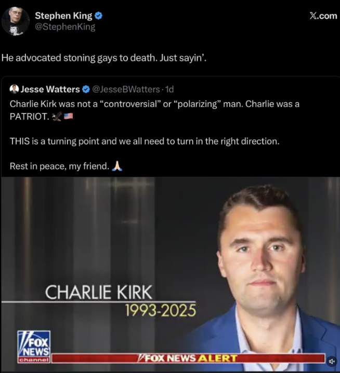
Task: Open the @JesseBWatters handle
Action: click(x=126, y=89)
